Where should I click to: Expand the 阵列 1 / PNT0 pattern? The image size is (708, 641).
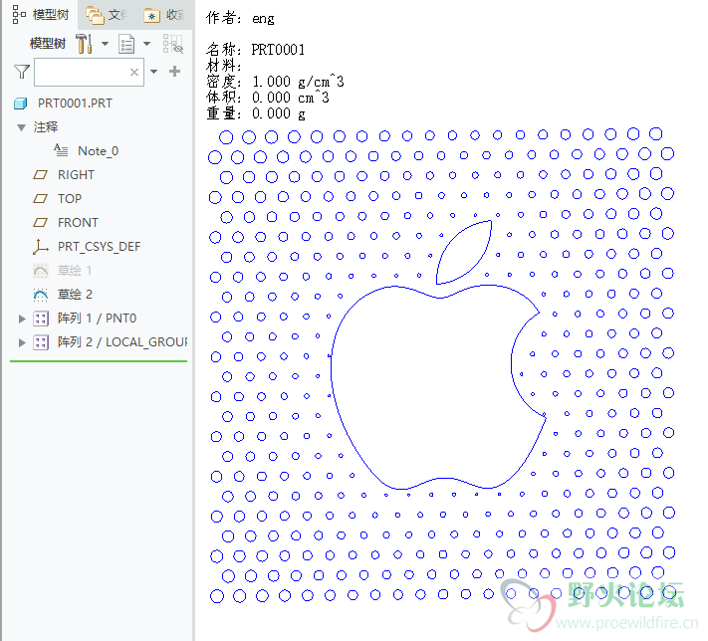pyautogui.click(x=22, y=319)
